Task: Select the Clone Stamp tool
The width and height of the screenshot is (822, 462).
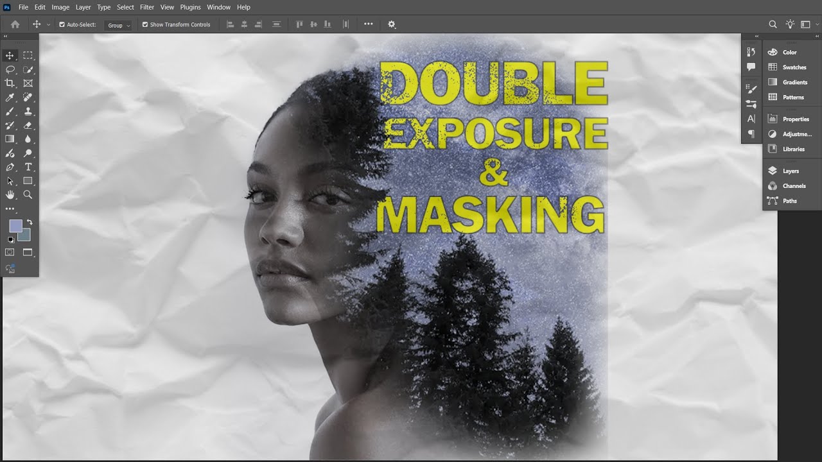Action: pos(28,112)
